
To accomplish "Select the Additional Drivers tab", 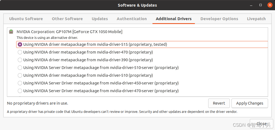I will (x=174, y=19).
